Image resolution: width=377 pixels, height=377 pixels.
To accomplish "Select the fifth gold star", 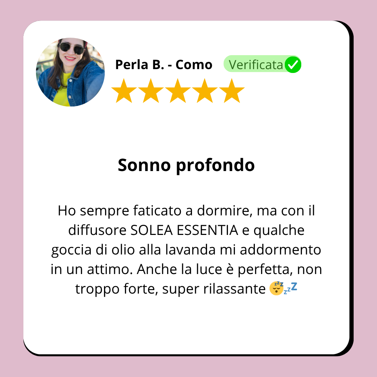I will (232, 91).
